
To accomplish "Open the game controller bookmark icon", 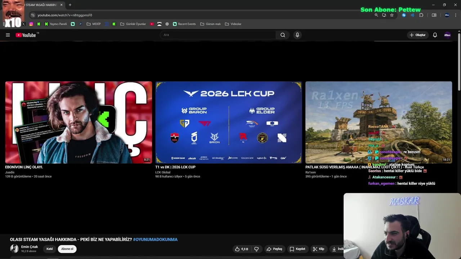I will coord(159,24).
